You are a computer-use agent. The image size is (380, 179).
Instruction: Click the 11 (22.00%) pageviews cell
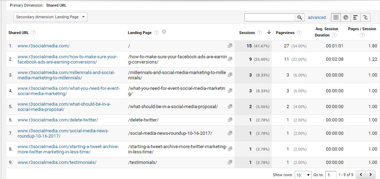coord(295,59)
